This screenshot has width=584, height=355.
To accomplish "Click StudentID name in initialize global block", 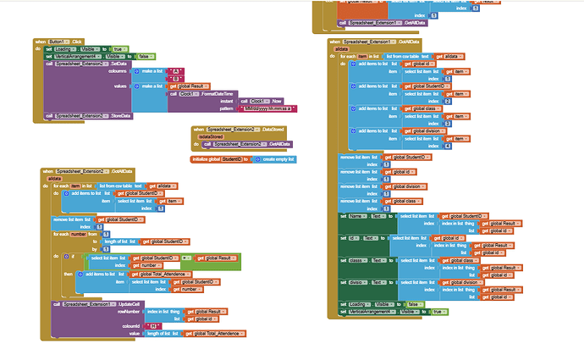I will pyautogui.click(x=232, y=159).
